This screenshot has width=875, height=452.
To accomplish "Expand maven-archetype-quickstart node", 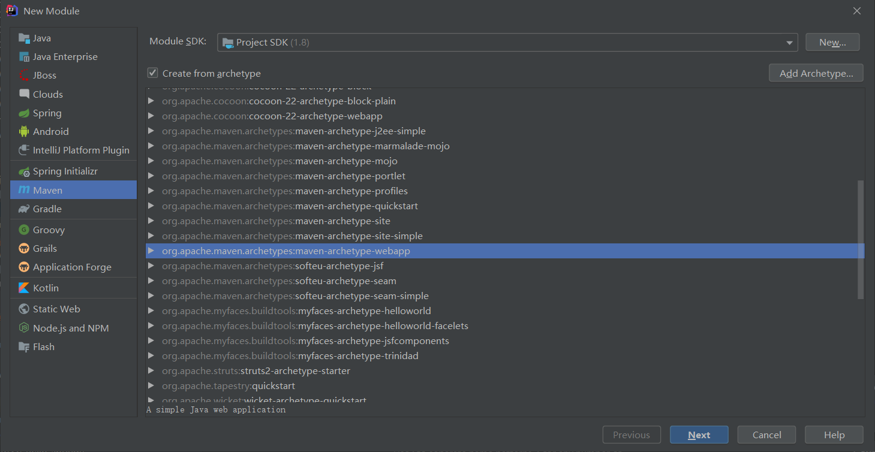I will [151, 206].
